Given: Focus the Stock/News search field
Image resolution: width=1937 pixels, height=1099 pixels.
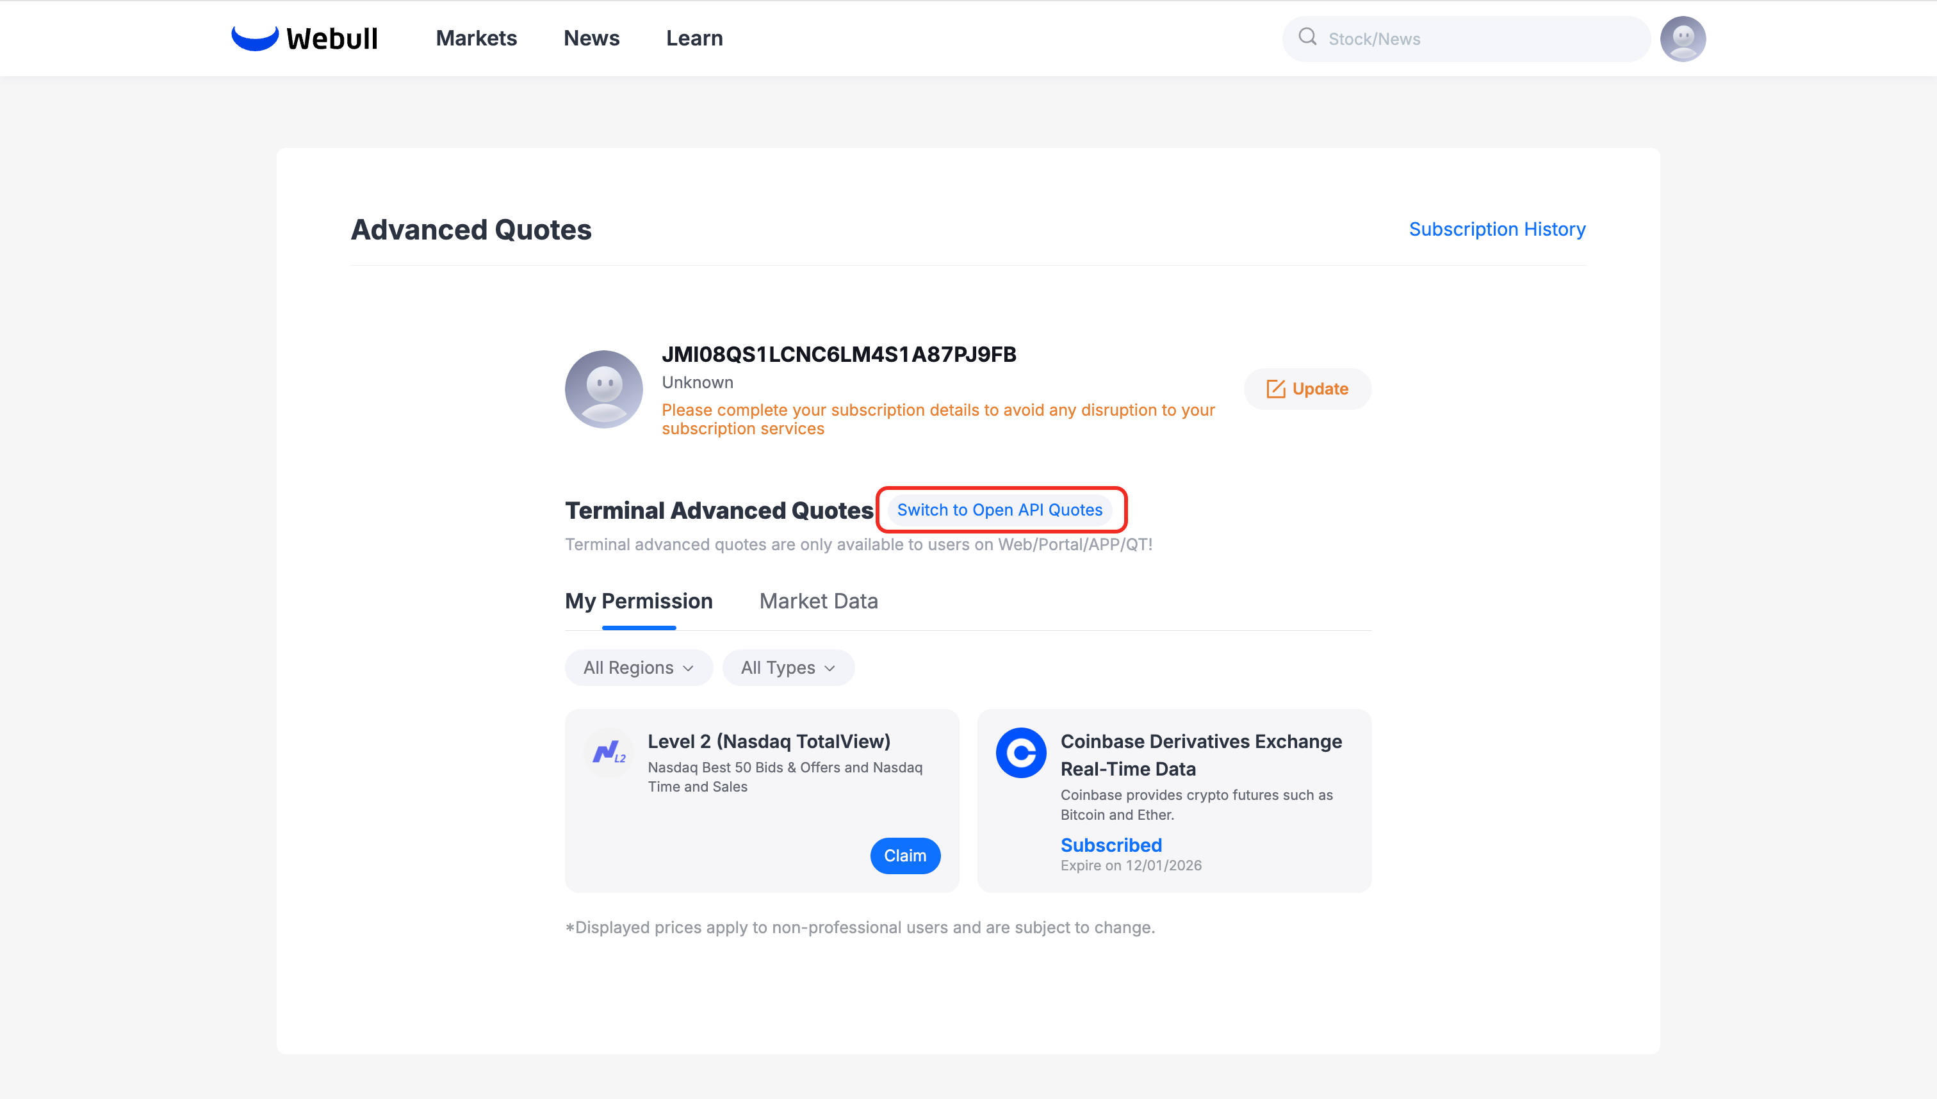Looking at the screenshot, I should 1466,38.
